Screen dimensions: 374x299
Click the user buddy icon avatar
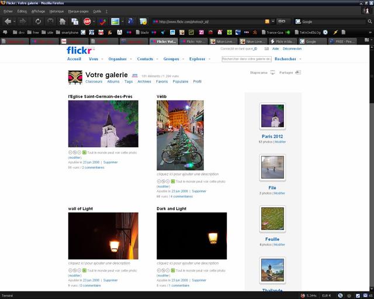tap(75, 78)
